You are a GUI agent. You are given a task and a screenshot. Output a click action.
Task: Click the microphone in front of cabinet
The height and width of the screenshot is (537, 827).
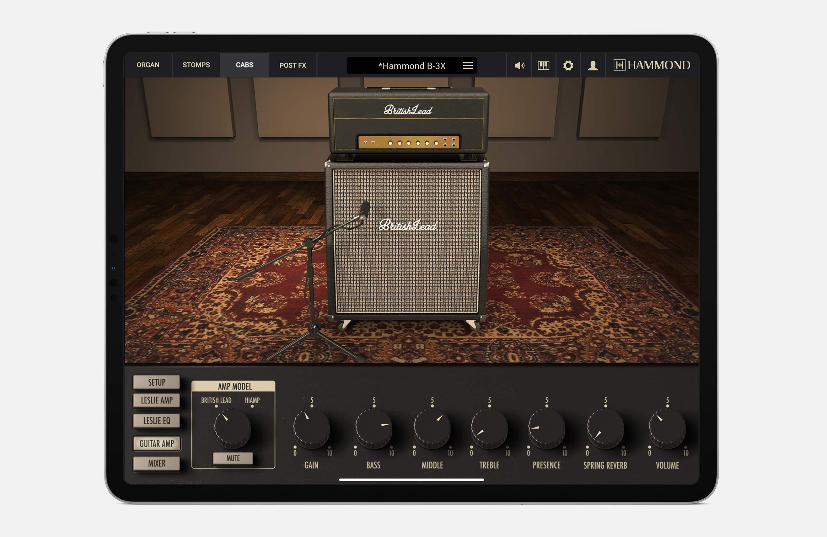pos(364,209)
